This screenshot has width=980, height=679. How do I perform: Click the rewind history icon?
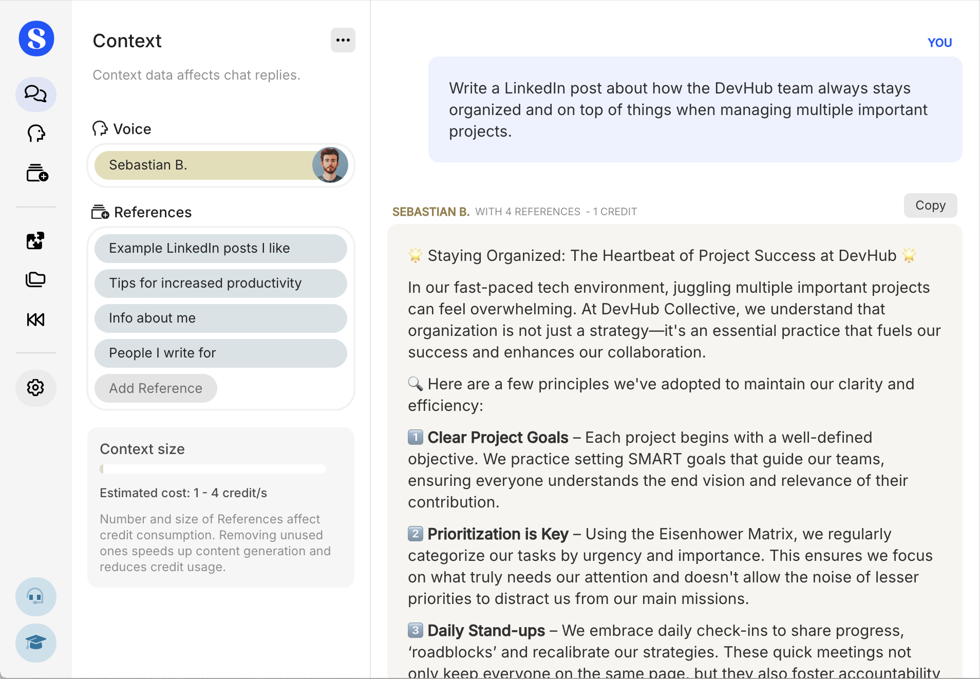(x=35, y=319)
